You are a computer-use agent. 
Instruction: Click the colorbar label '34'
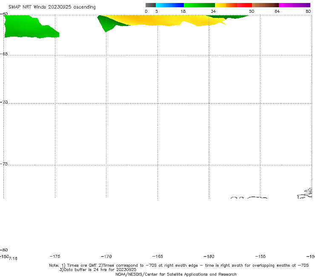[213, 12]
